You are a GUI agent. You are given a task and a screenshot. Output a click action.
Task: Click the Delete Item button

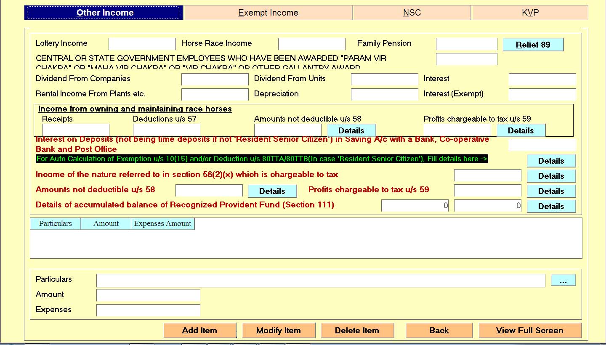coord(357,330)
